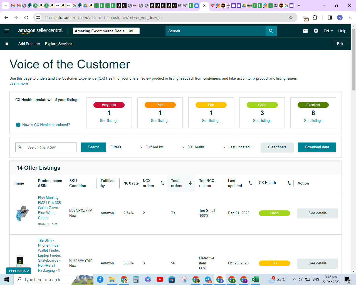
Task: Toggle sort on CX Health column
Action: (289, 183)
